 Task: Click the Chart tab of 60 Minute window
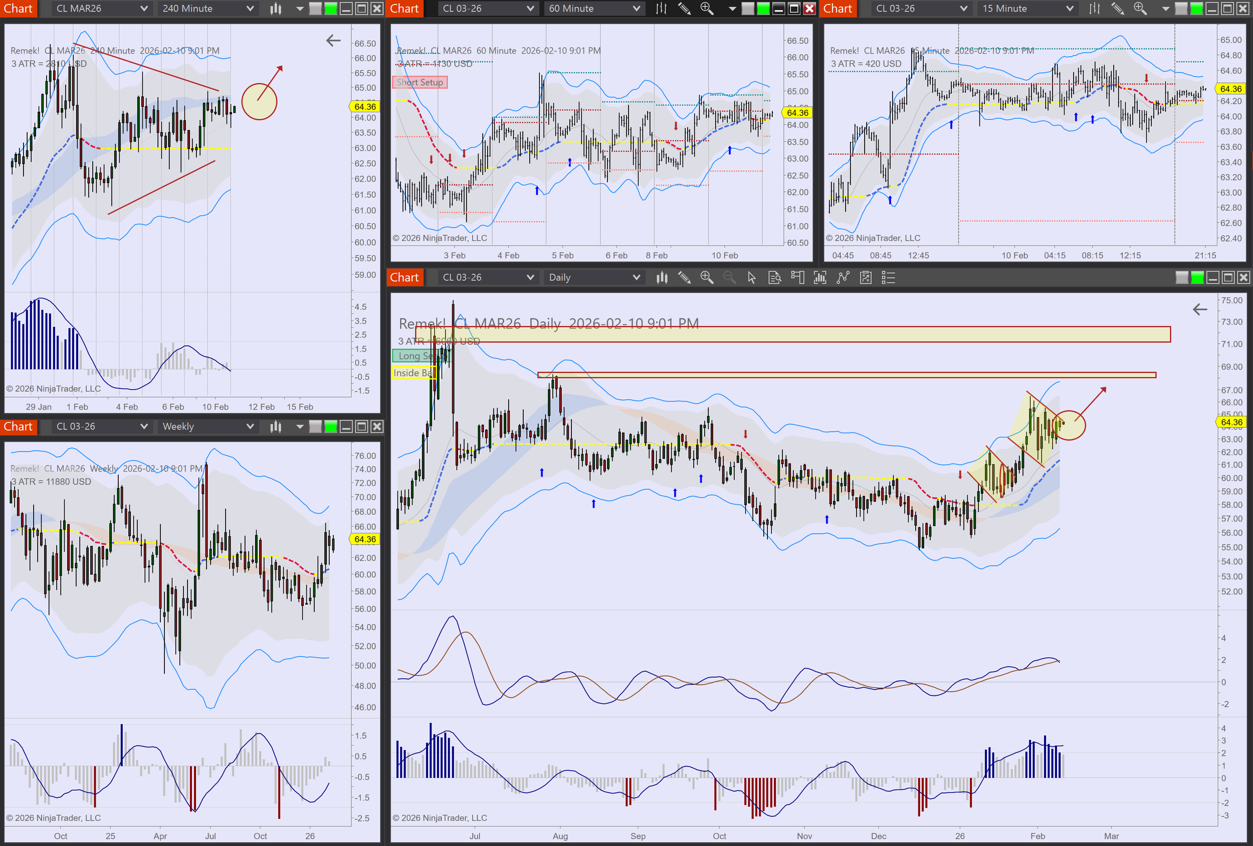404,9
